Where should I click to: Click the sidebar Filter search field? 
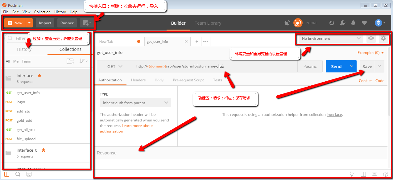[46, 39]
